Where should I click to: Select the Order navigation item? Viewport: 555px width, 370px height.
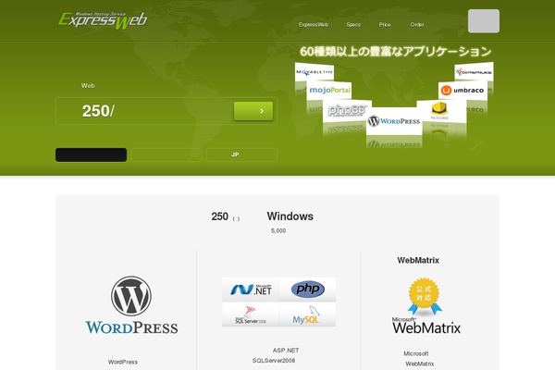pos(417,24)
